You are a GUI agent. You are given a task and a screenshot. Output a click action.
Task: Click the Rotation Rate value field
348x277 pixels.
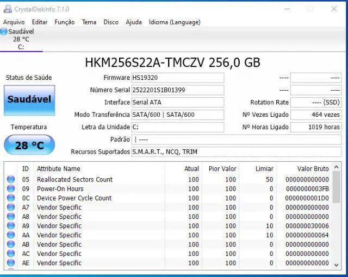(316, 102)
